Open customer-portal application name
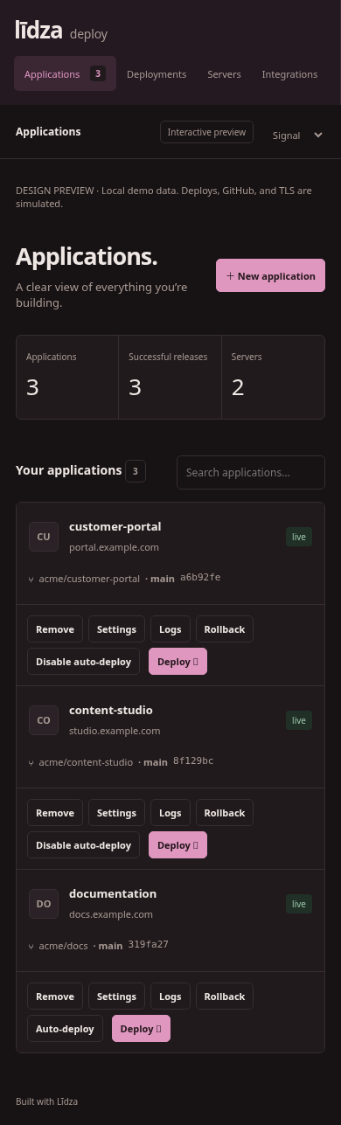This screenshot has height=1125, width=341. click(115, 526)
